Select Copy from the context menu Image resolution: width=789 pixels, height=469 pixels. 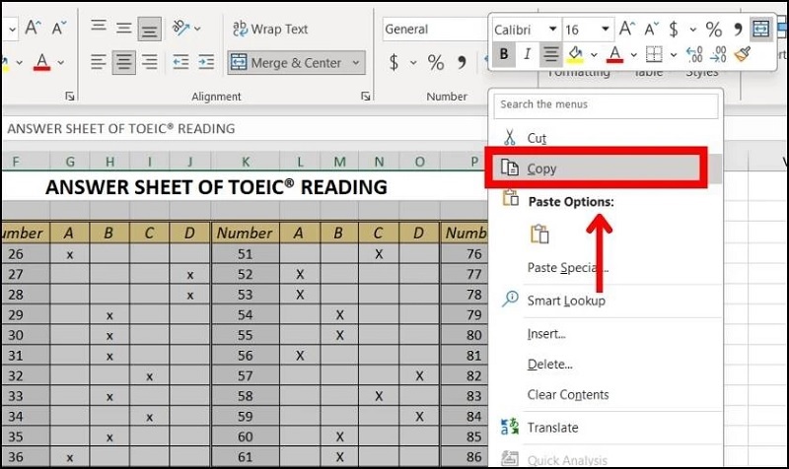click(x=541, y=168)
